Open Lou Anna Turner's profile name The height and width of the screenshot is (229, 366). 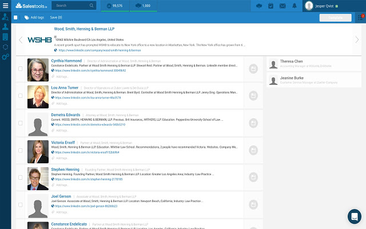pyautogui.click(x=65, y=88)
